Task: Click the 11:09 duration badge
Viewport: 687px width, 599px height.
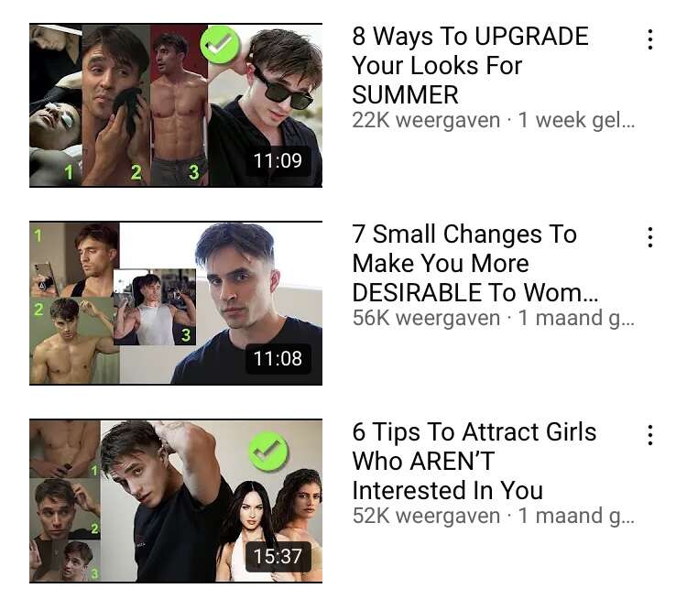Action: tap(278, 161)
